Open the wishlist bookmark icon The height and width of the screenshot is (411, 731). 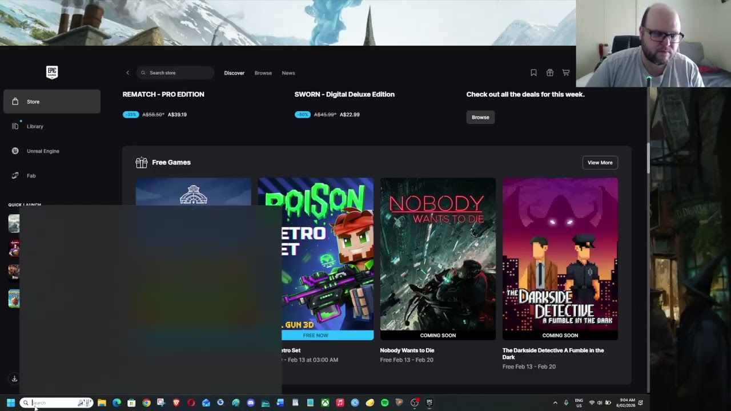(x=533, y=72)
